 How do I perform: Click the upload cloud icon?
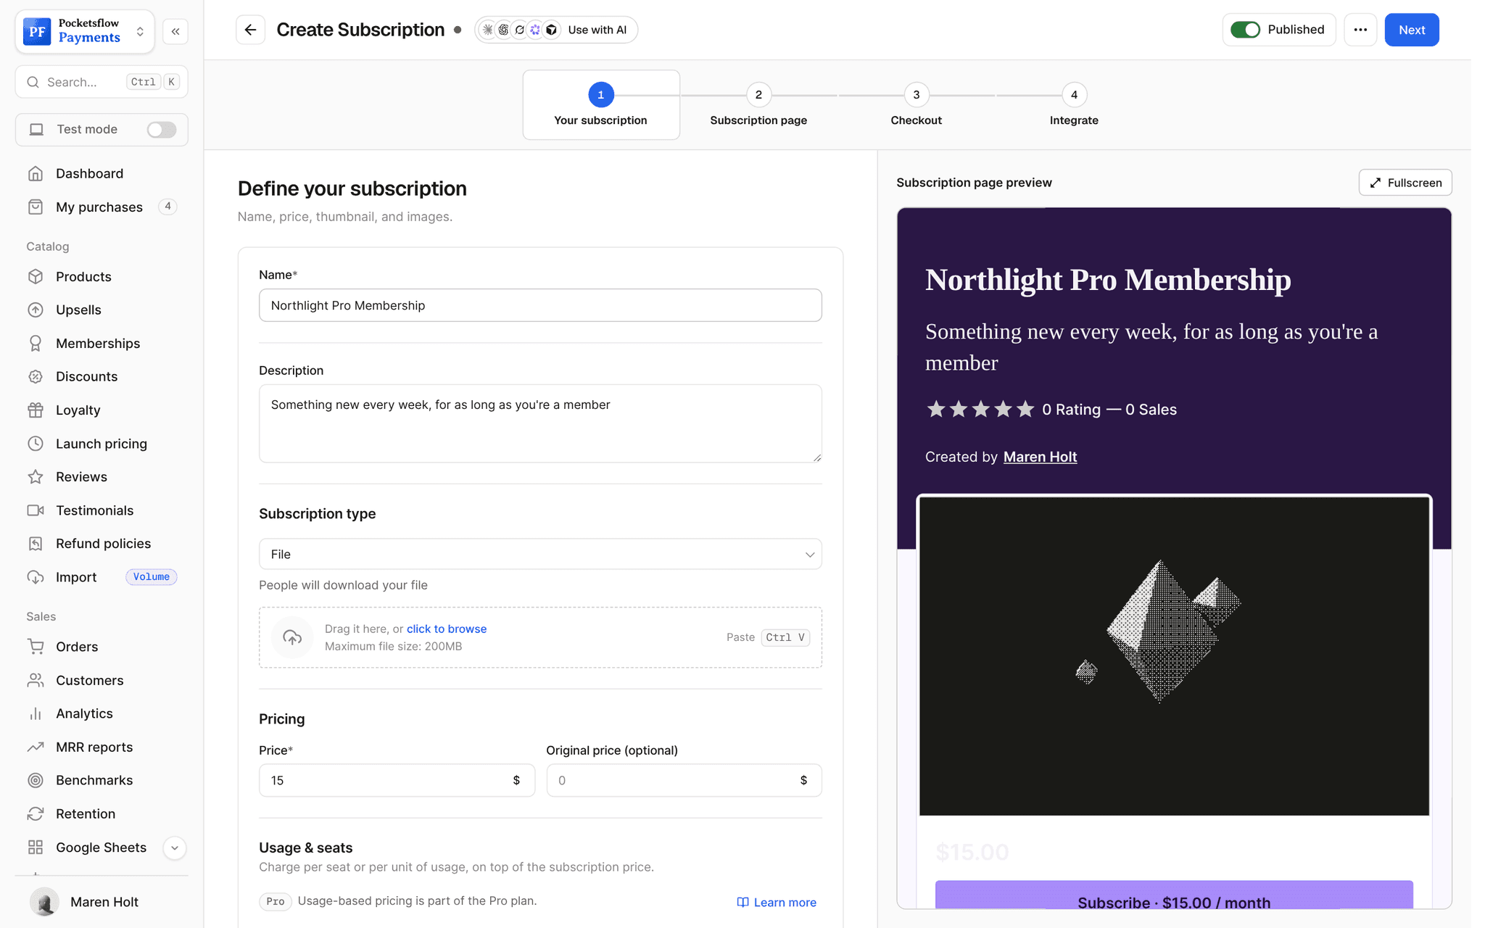coord(292,637)
